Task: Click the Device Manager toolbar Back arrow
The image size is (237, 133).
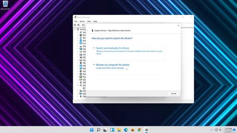Action: 75,25
